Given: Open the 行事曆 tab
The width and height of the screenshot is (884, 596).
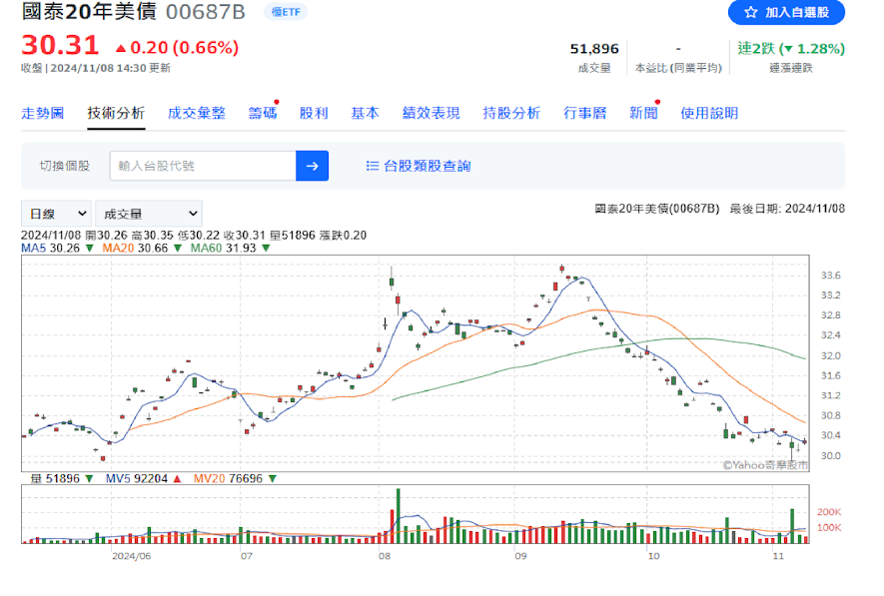Looking at the screenshot, I should tap(584, 113).
